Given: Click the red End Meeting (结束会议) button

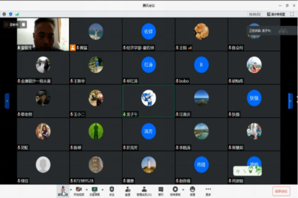Looking at the screenshot, I should tap(281, 191).
